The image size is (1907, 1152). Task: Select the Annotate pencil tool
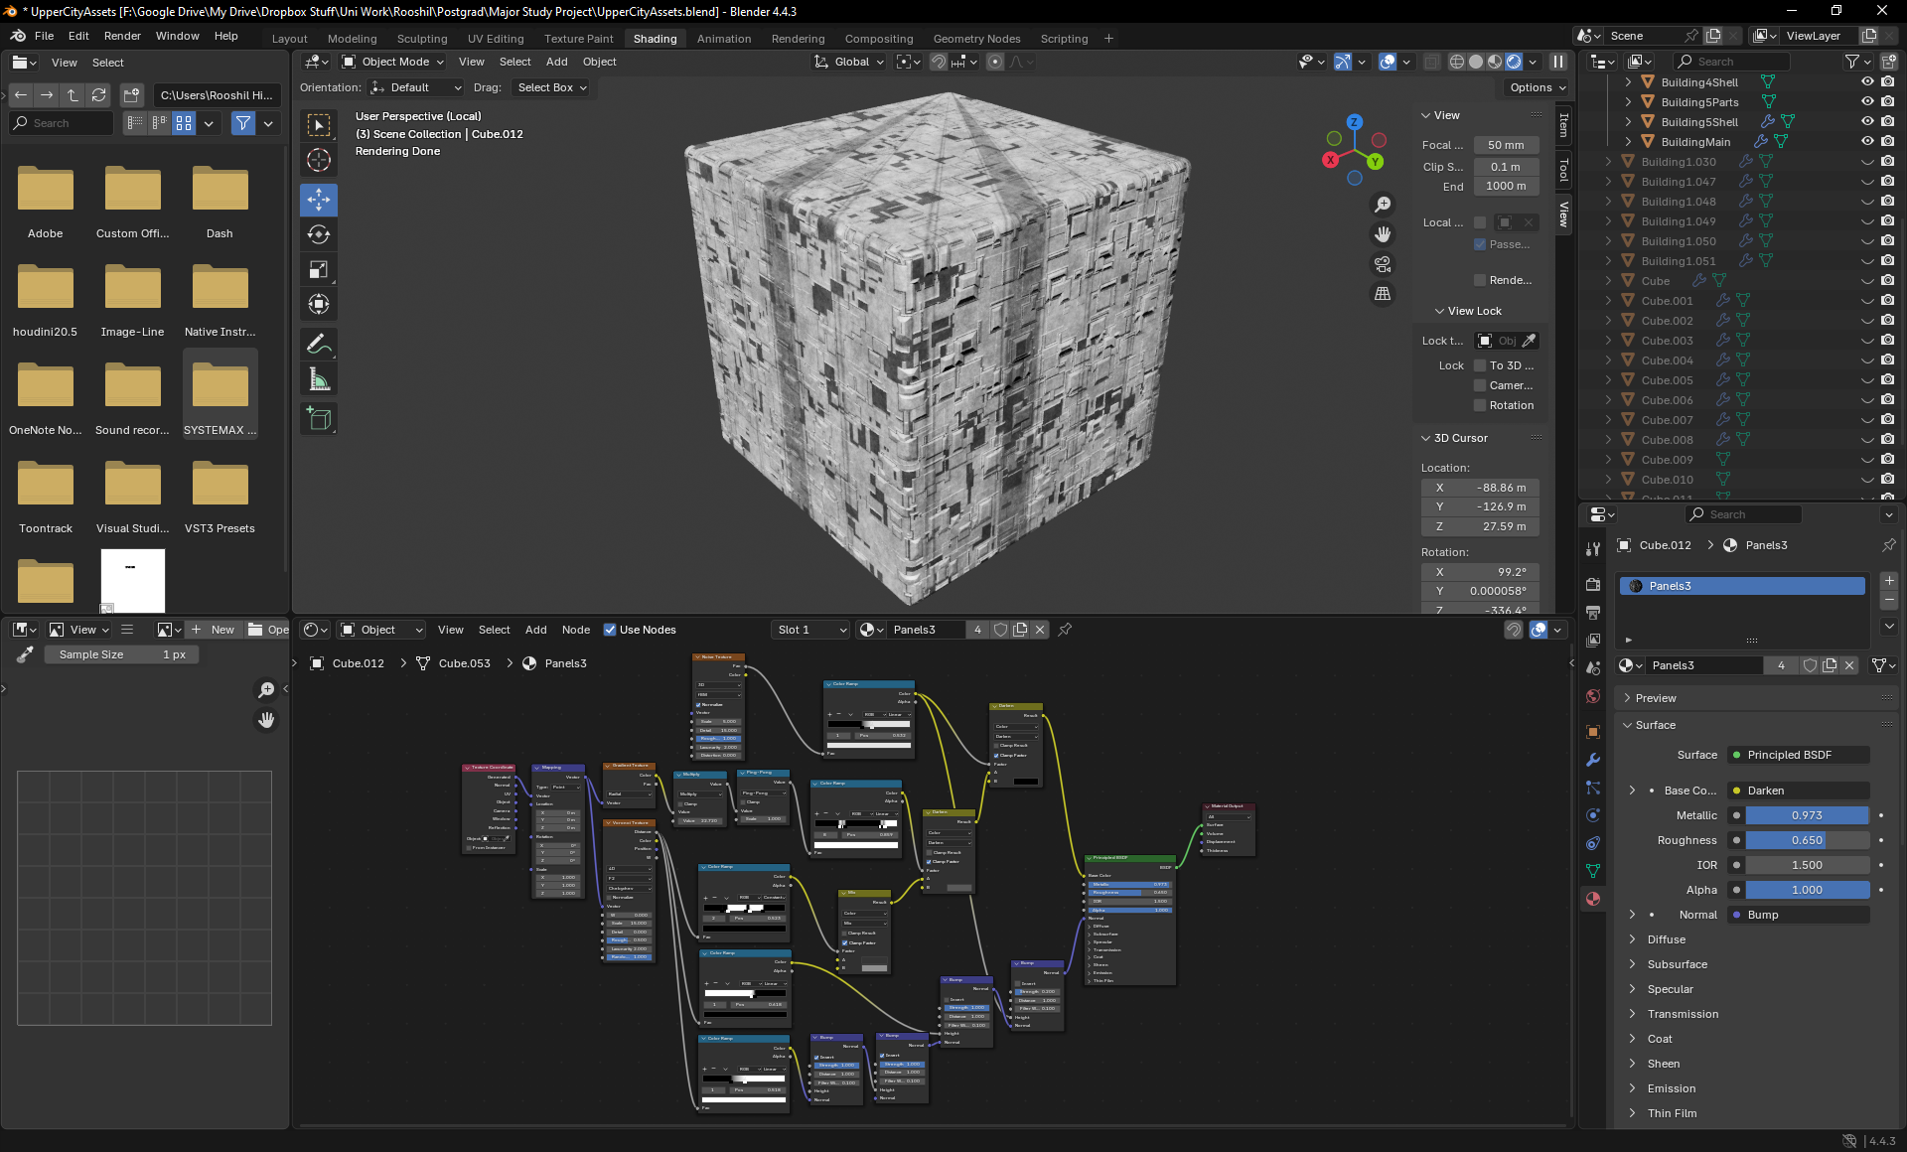(319, 344)
